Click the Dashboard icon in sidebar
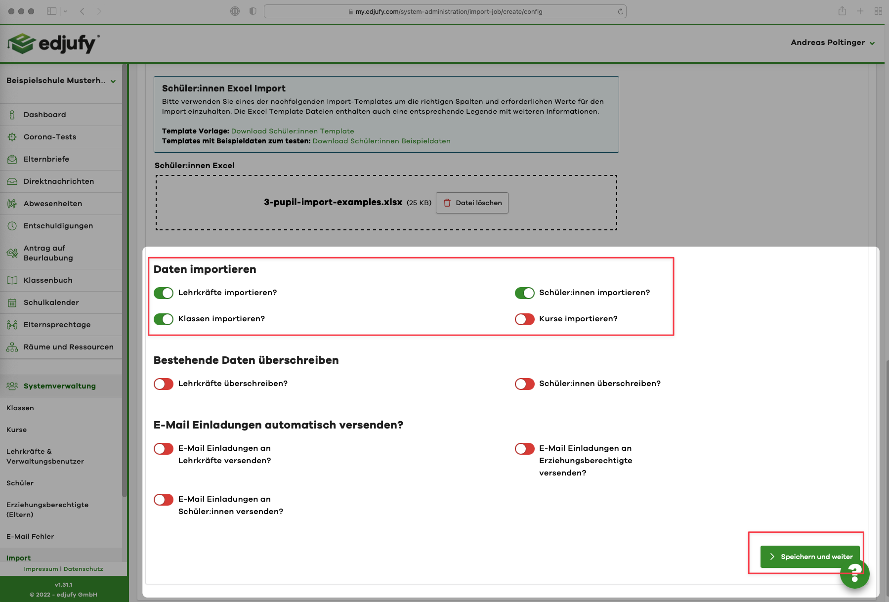This screenshot has height=602, width=889. coord(12,115)
